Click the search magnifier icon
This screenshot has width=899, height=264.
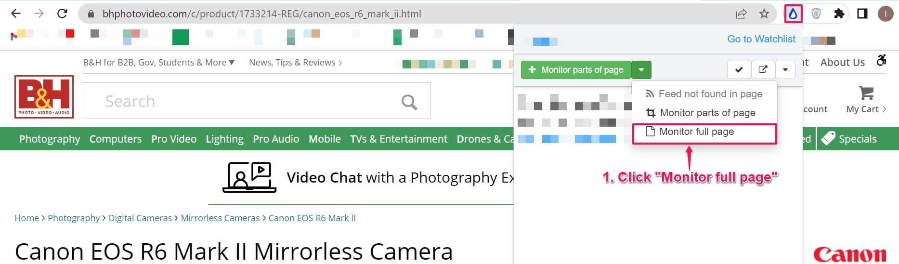(x=409, y=102)
